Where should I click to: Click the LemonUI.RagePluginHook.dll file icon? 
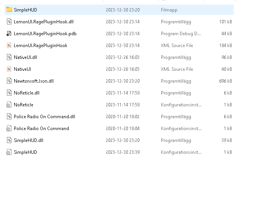point(9,22)
